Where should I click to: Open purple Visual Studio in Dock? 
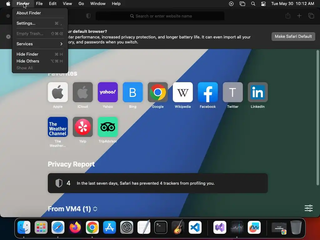tap(220, 227)
